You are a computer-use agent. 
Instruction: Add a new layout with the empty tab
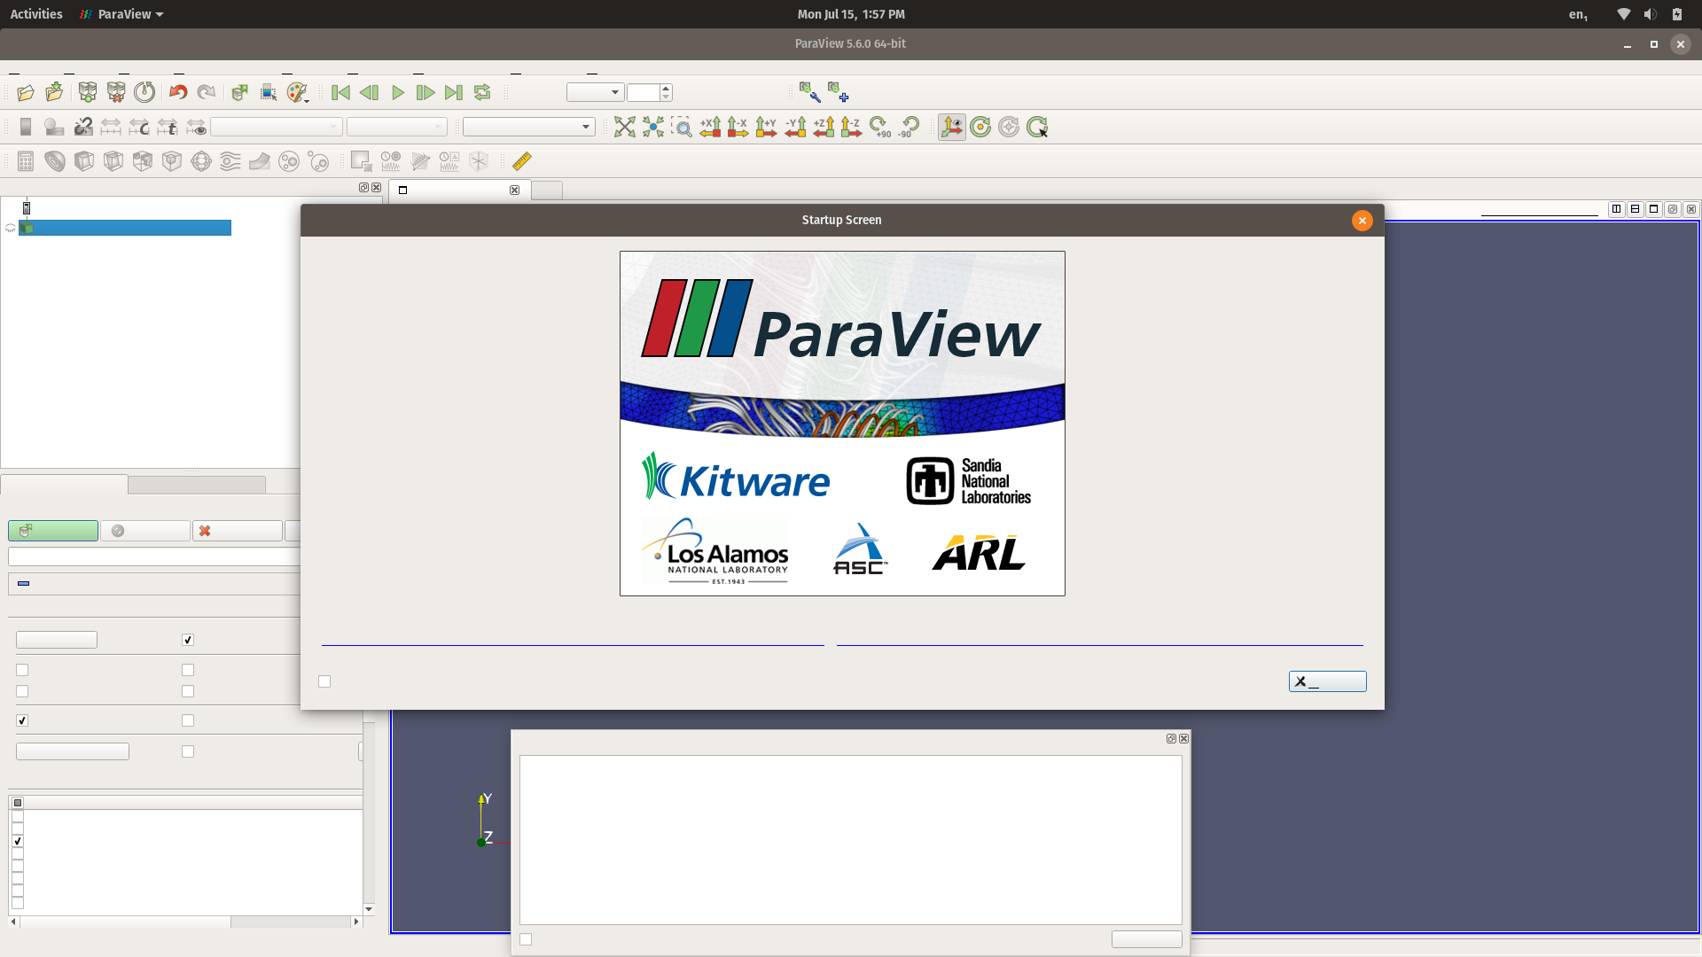[x=547, y=190]
